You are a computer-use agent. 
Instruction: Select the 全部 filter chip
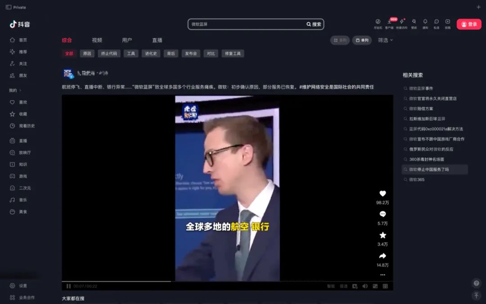coord(69,53)
